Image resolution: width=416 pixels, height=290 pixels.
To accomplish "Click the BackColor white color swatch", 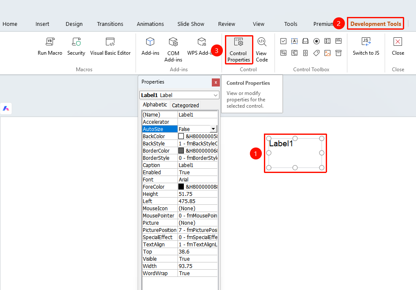I will [181, 136].
